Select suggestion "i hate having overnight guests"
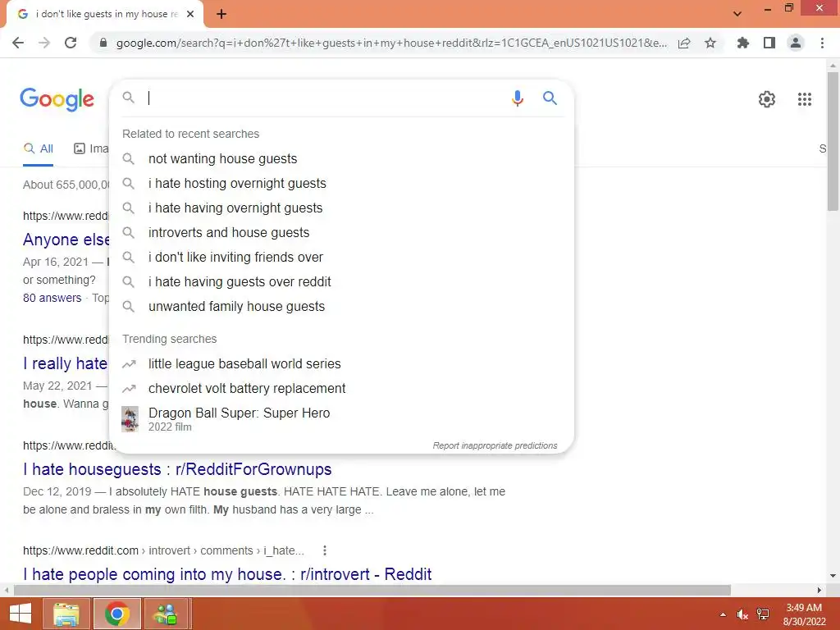 point(341,208)
